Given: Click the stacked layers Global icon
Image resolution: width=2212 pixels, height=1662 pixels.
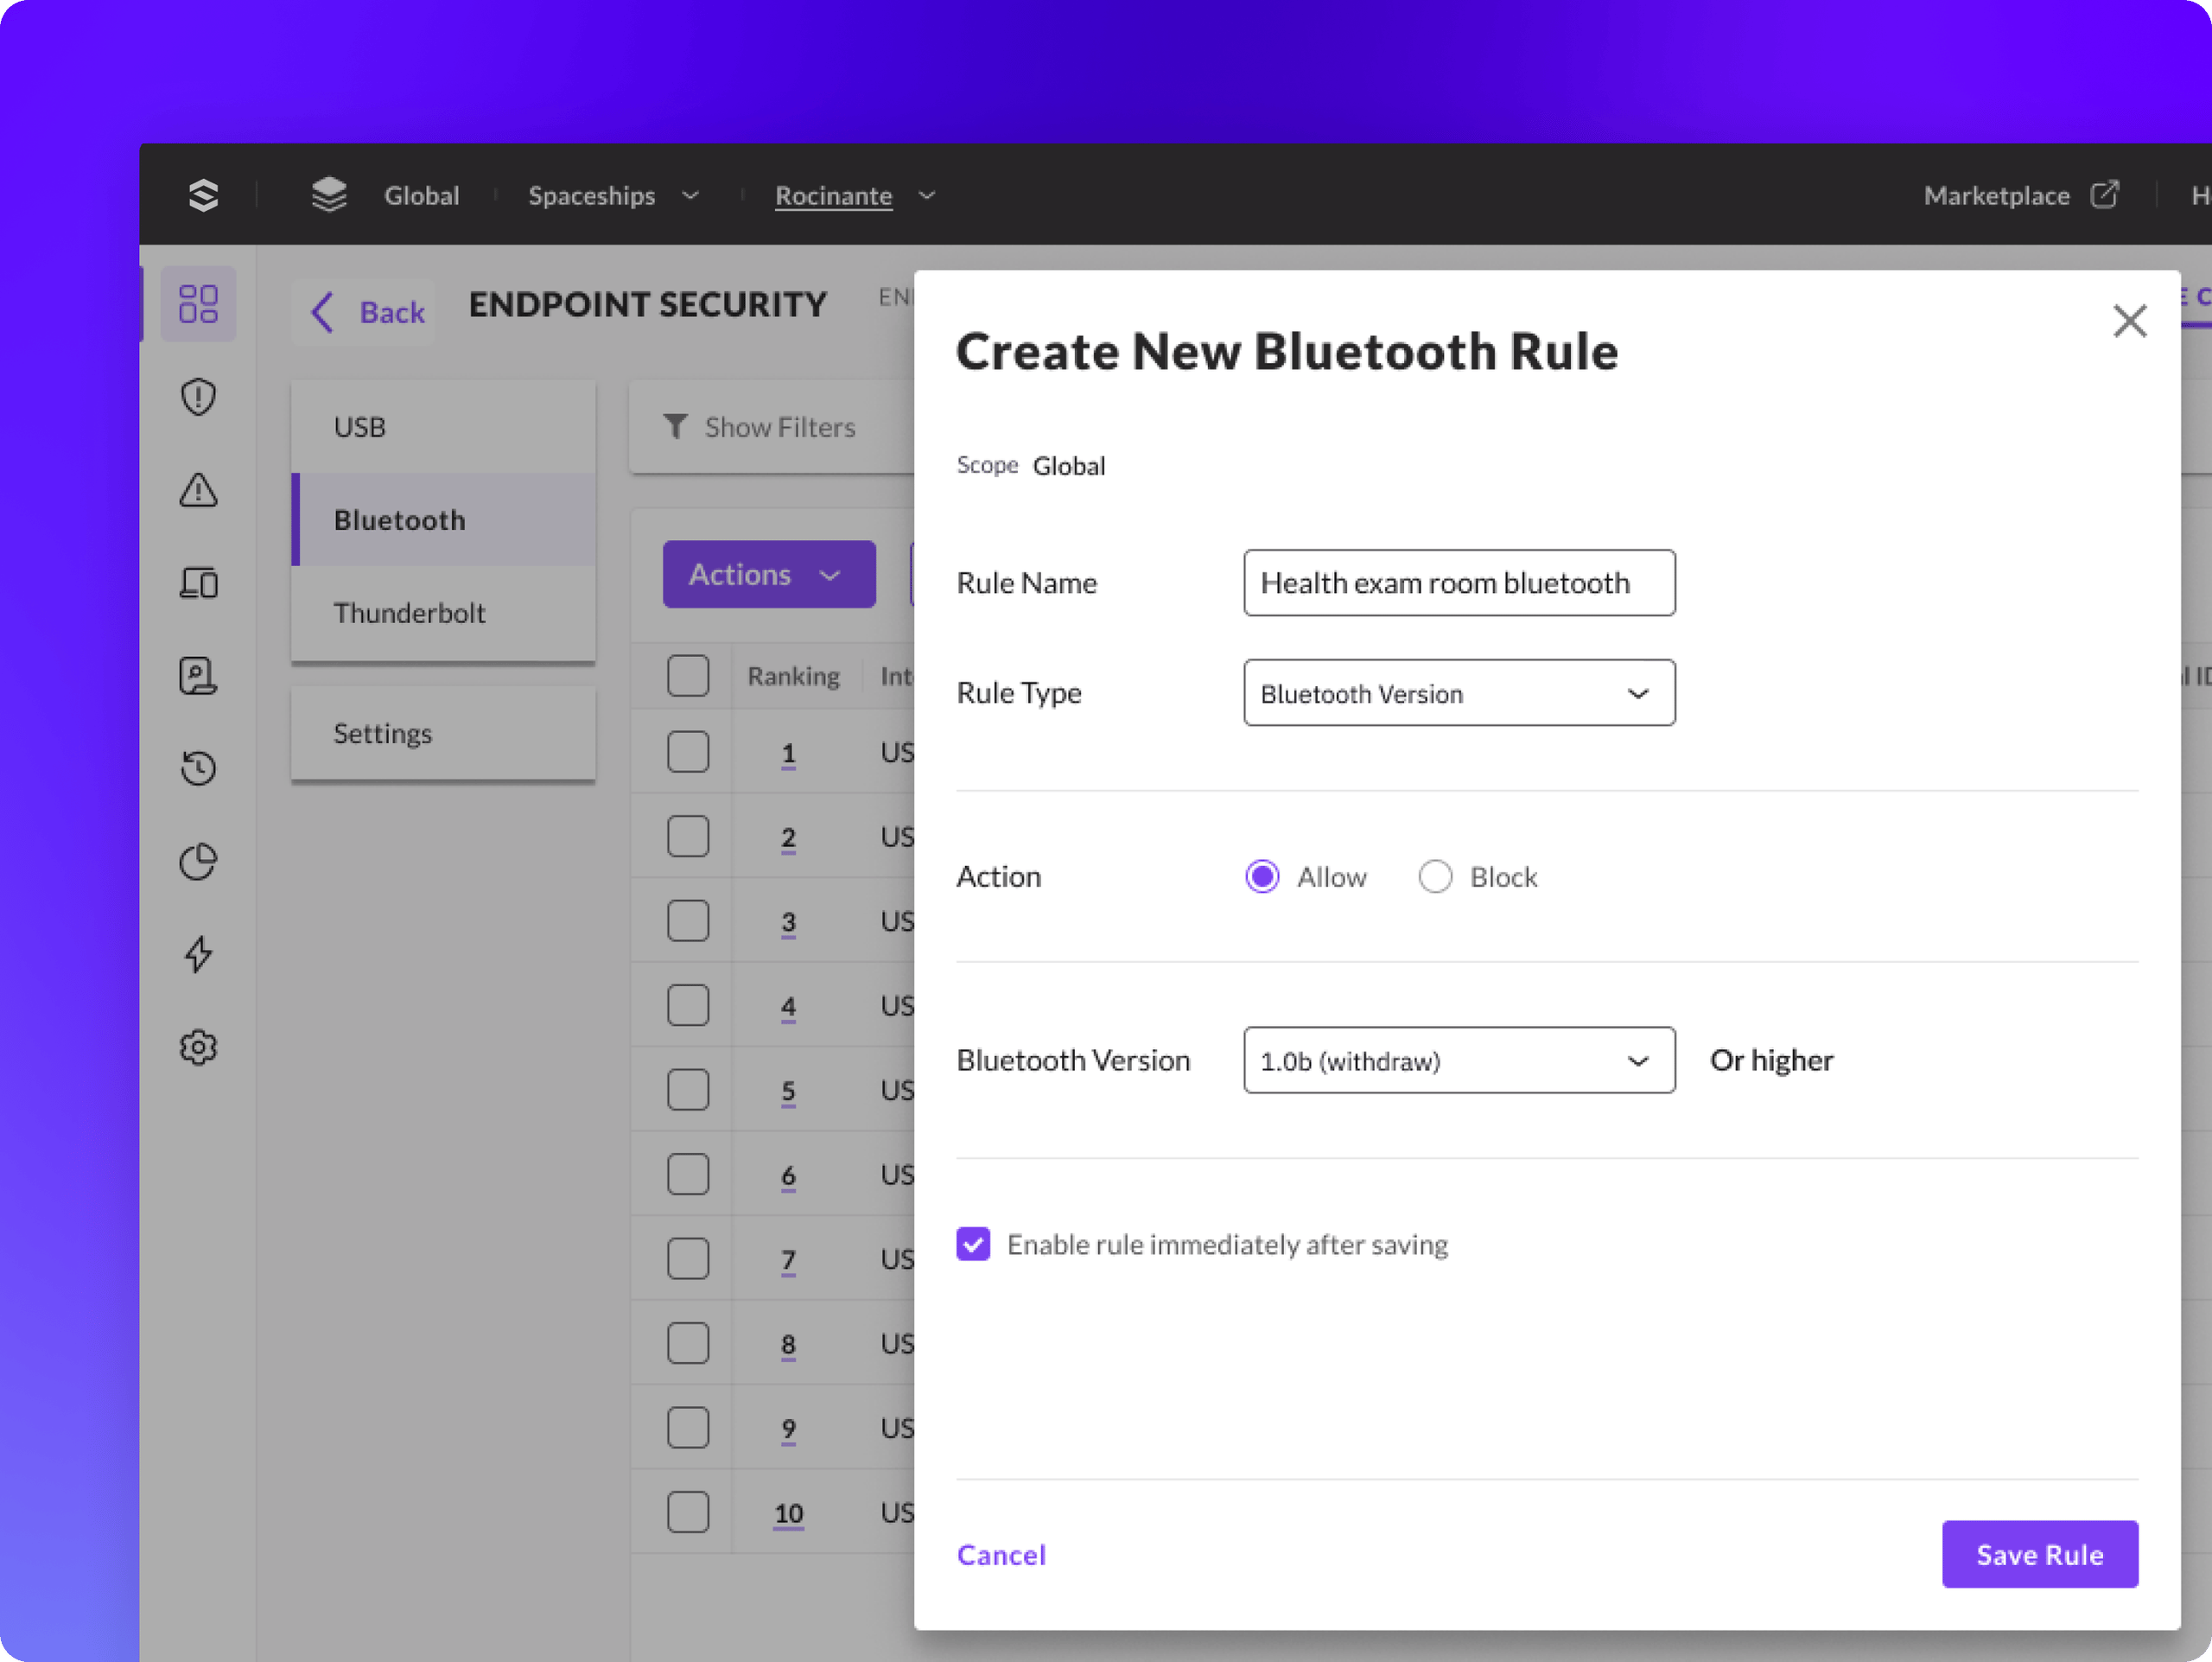Looking at the screenshot, I should click(x=329, y=195).
